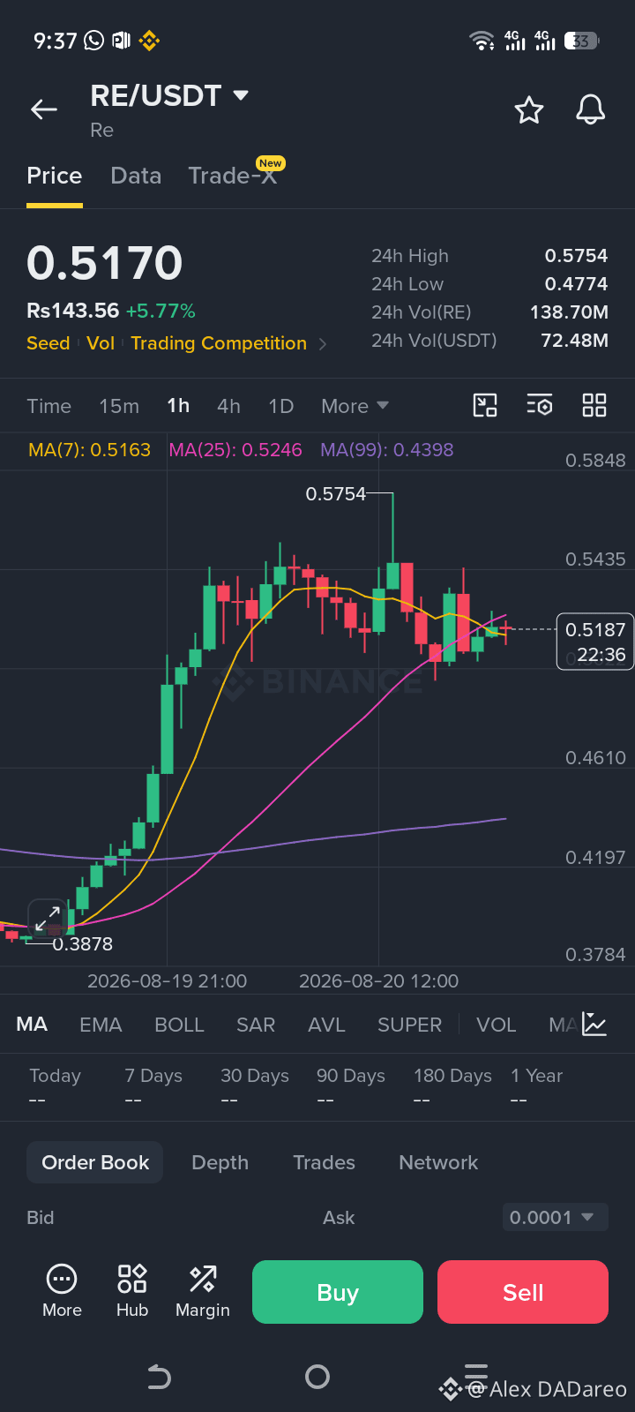
Task: Open Trading Competition link
Action: pyautogui.click(x=219, y=343)
